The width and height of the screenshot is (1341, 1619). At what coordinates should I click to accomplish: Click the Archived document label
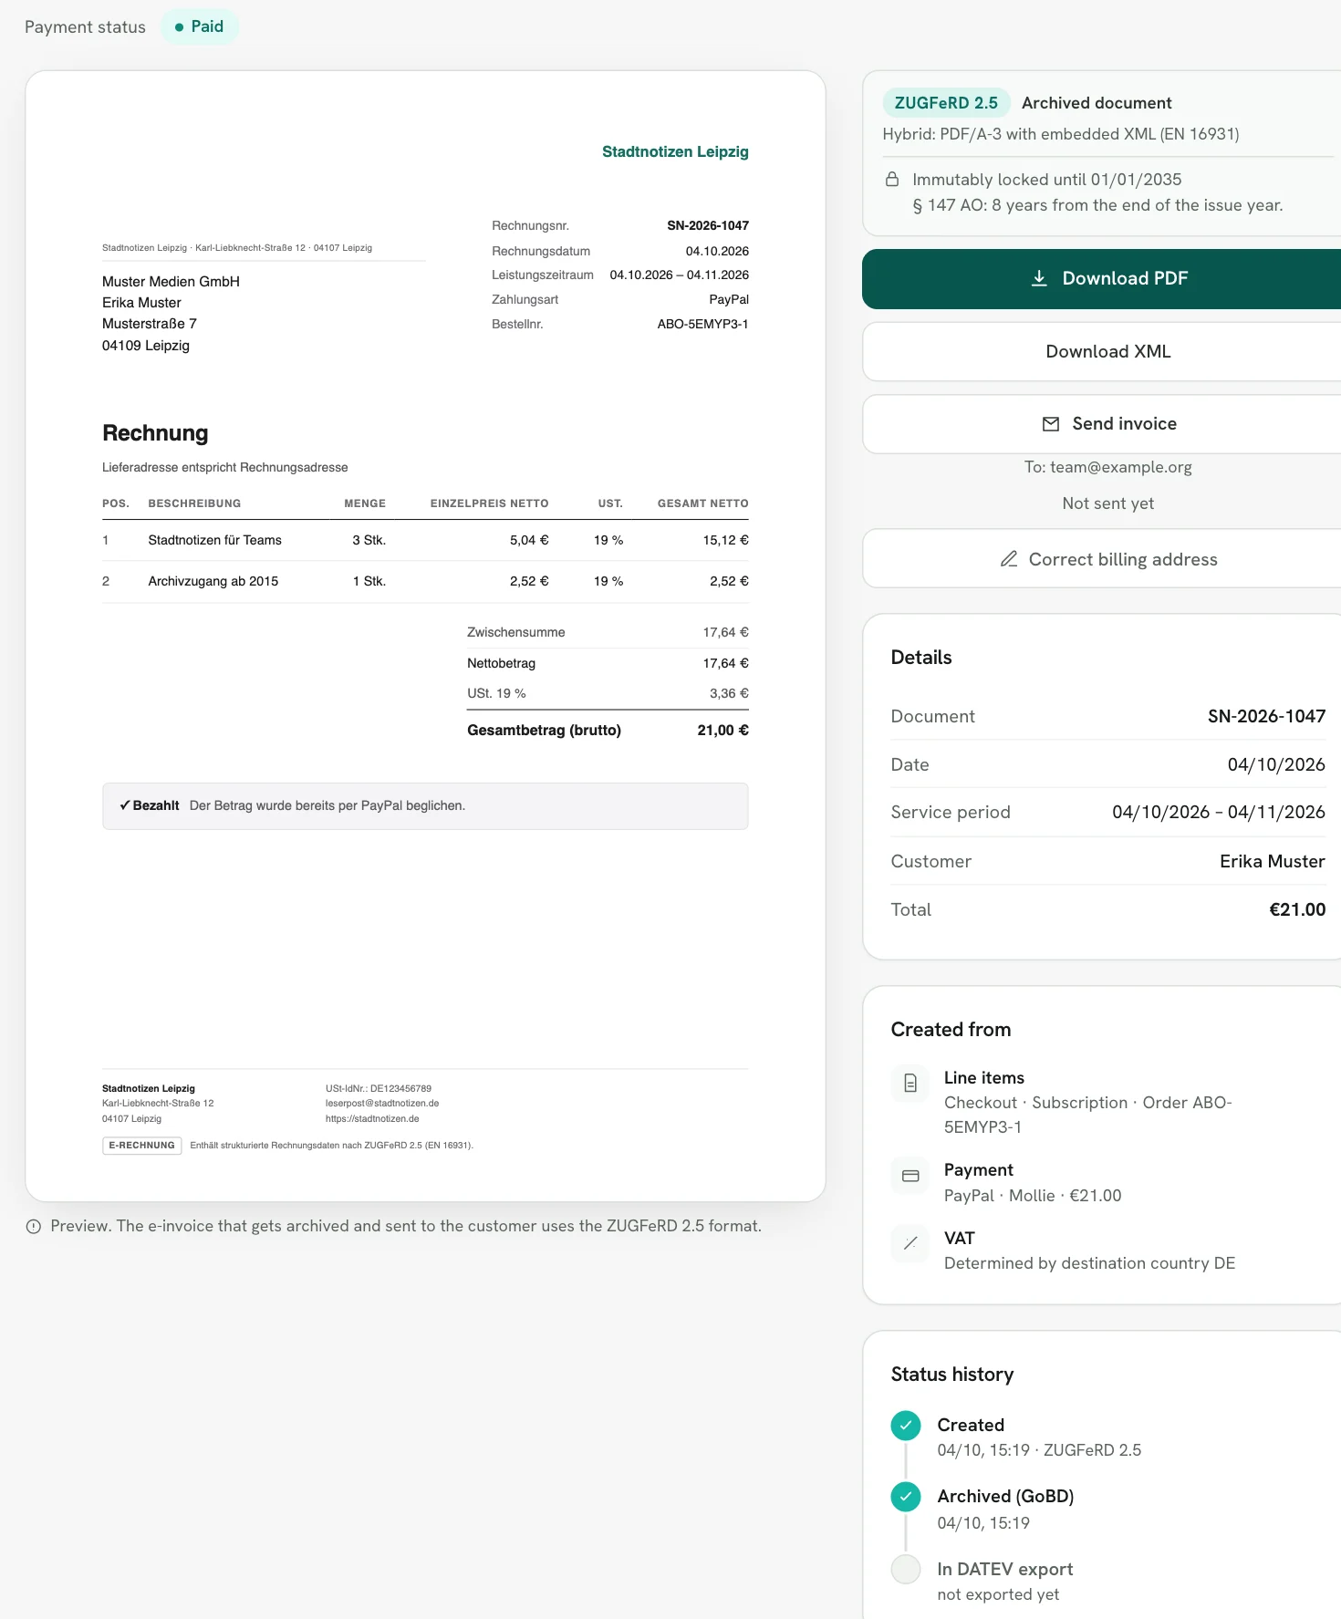point(1097,103)
